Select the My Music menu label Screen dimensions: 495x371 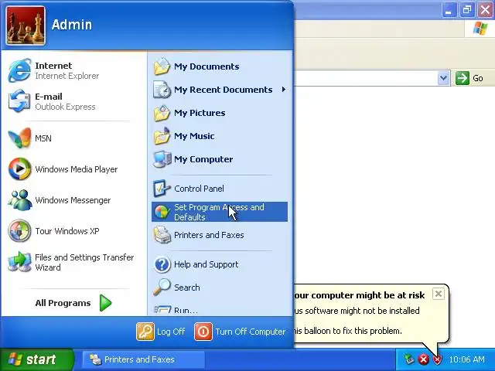(x=194, y=136)
